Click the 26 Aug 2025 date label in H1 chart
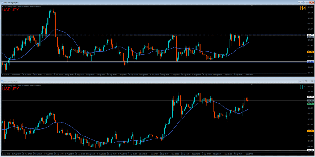The image size is (315, 157). tap(5, 154)
